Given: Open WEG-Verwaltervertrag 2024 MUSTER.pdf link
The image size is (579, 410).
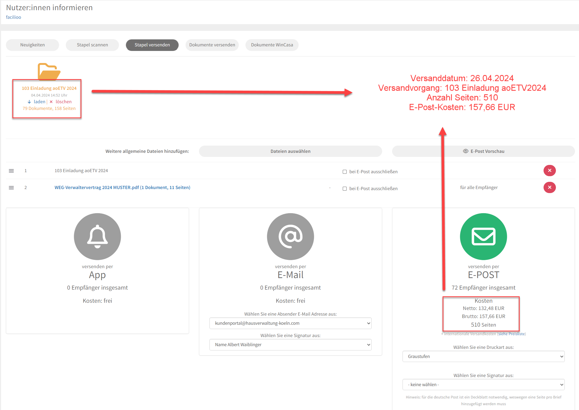Looking at the screenshot, I should pos(122,188).
